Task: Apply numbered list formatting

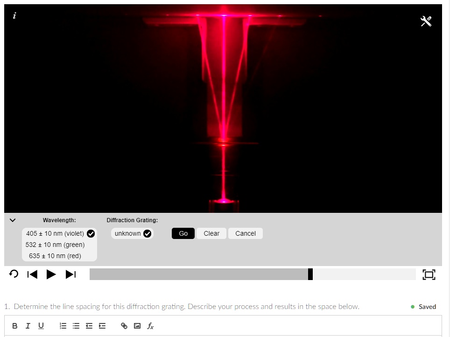Action: click(x=63, y=326)
